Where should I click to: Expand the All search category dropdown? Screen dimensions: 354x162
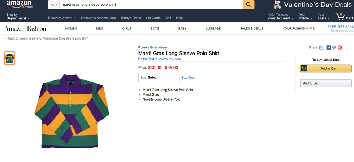(54, 5)
